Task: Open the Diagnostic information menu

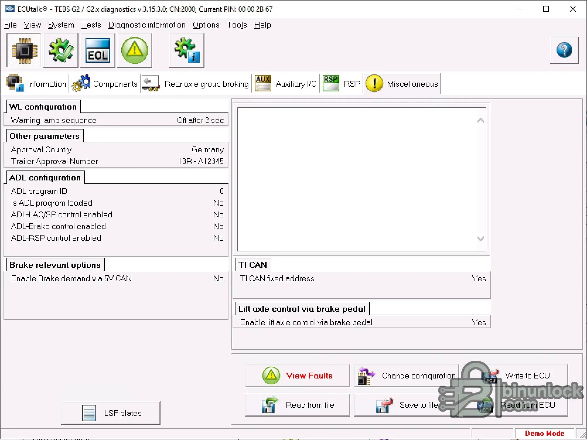Action: pos(147,25)
